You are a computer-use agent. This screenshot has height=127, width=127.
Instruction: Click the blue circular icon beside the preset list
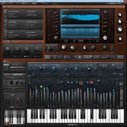tap(5, 22)
